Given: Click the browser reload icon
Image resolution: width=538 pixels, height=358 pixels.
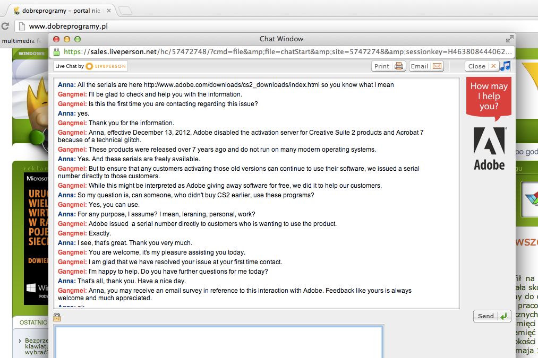Looking at the screenshot, I should click(x=5, y=26).
